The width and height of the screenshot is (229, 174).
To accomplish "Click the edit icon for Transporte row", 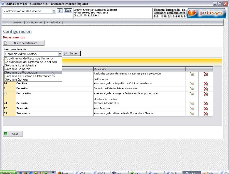I will tap(192, 114).
